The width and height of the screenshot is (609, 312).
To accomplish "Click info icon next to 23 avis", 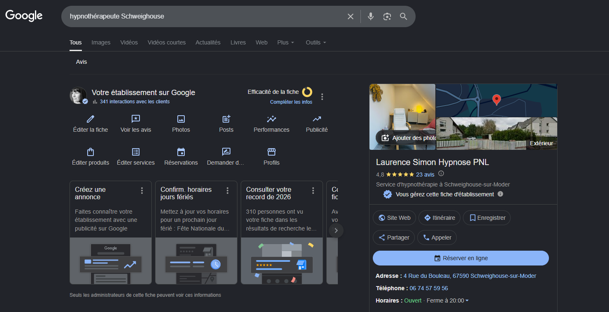I will pos(441,174).
